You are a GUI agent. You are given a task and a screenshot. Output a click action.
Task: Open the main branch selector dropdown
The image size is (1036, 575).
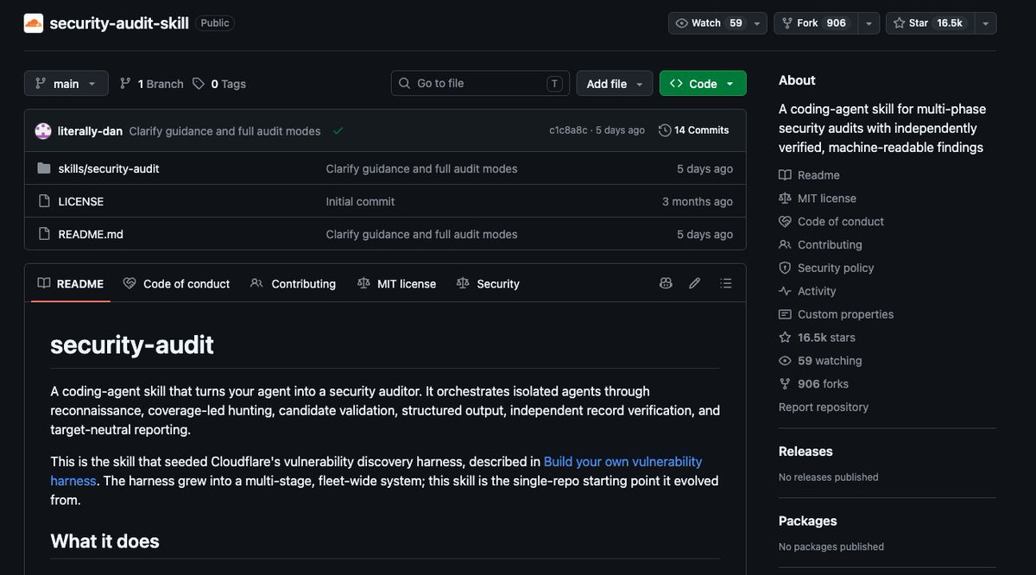[x=66, y=84]
